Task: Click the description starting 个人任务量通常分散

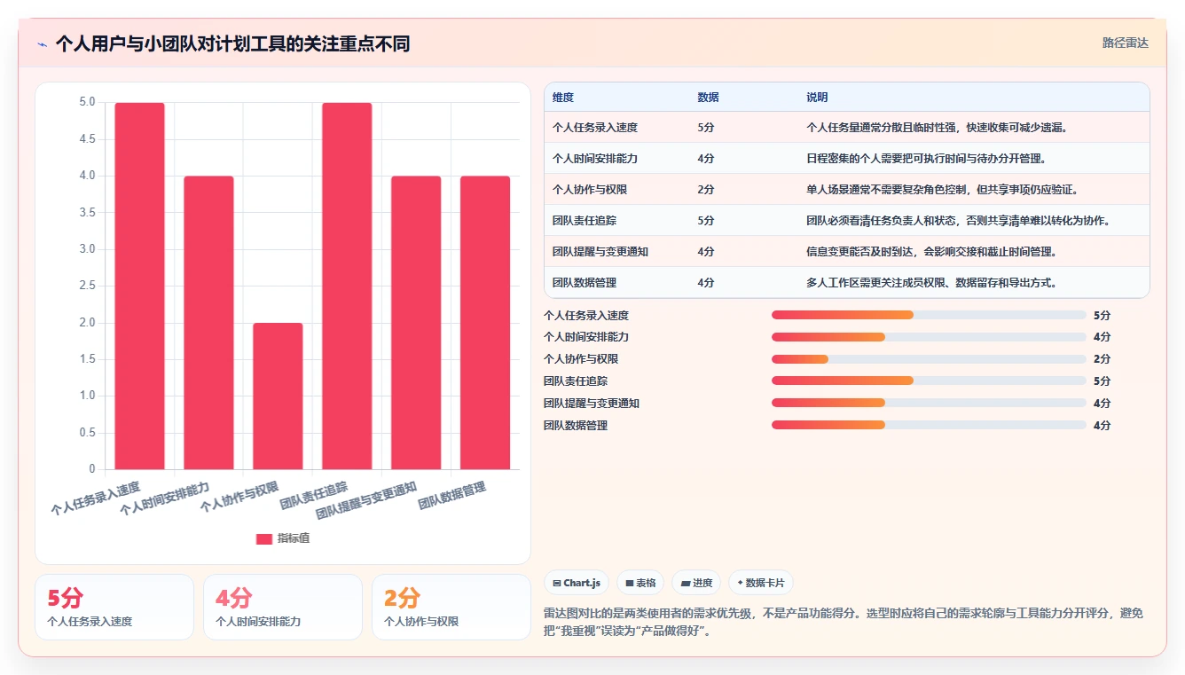Action: pos(938,128)
